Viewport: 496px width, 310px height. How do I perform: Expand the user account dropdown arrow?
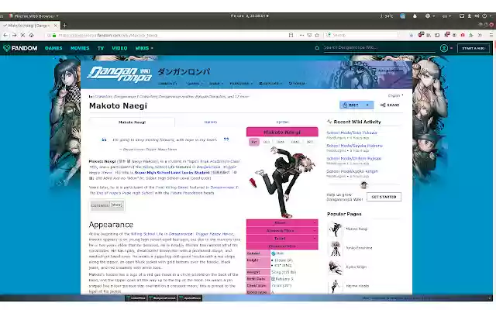(x=451, y=48)
